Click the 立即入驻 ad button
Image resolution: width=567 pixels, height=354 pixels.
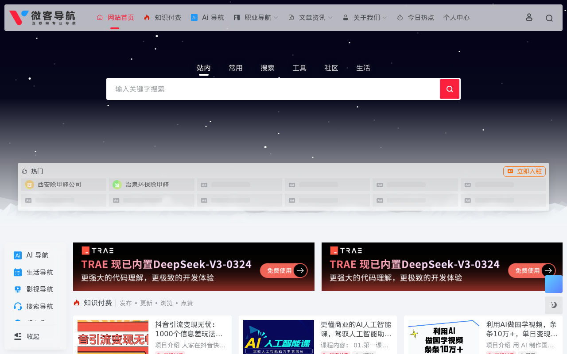pos(524,171)
